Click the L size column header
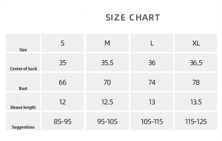 point(152,43)
